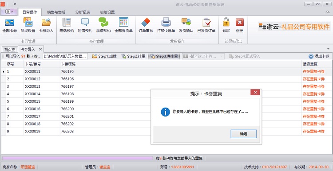333x171 pixels.
Task: Sort by 卡号/券号 column header
Action: pyautogui.click(x=42, y=64)
